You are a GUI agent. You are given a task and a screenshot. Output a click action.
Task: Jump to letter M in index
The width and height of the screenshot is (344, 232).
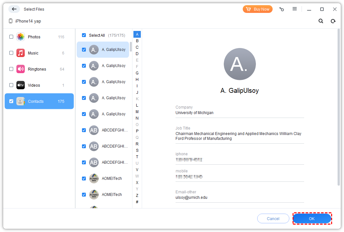tap(137, 111)
